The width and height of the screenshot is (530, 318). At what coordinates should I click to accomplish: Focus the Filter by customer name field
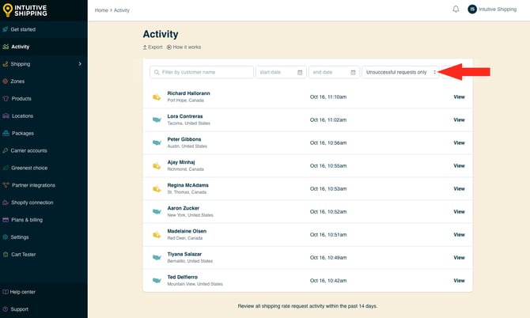(202, 72)
